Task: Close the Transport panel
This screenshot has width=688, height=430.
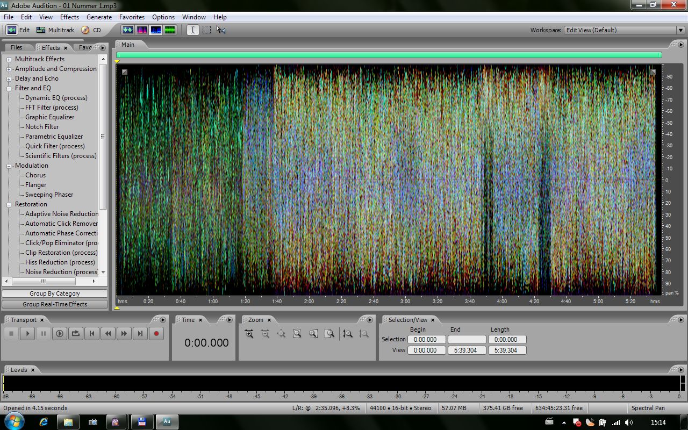Action: coord(43,320)
